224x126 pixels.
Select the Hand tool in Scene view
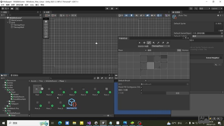[46, 21]
